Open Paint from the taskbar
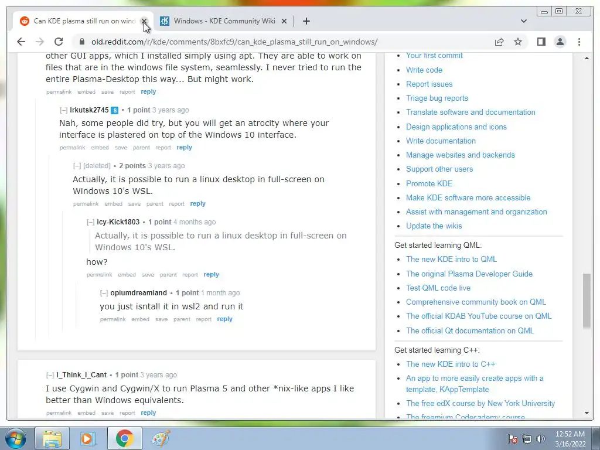This screenshot has height=450, width=600. click(161, 438)
